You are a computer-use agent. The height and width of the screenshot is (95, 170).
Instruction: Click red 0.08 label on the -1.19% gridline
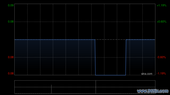coord(11,73)
